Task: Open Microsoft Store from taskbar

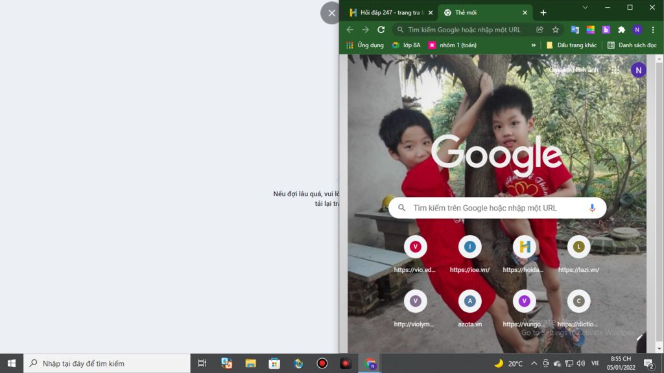Action: (x=274, y=363)
